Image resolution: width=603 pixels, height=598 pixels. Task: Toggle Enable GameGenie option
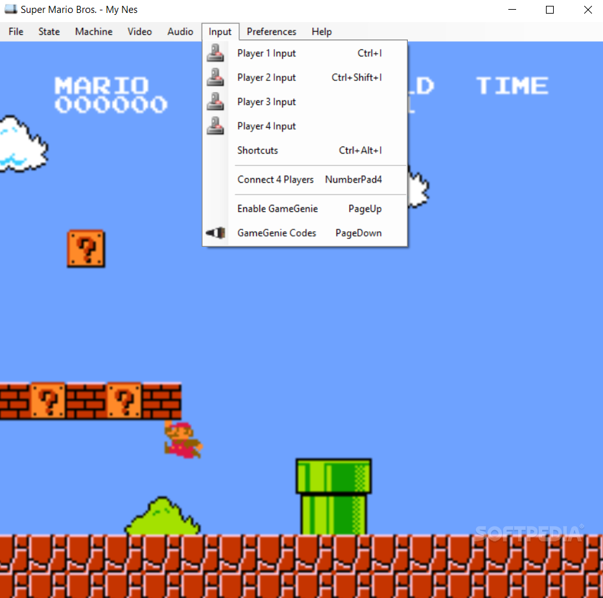point(305,209)
